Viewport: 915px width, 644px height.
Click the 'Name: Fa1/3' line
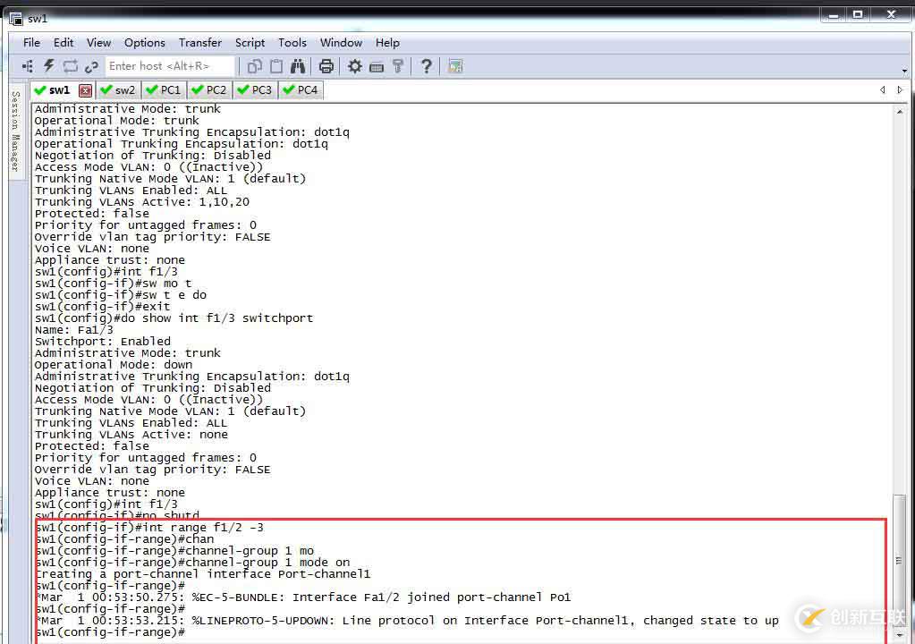[x=74, y=329]
